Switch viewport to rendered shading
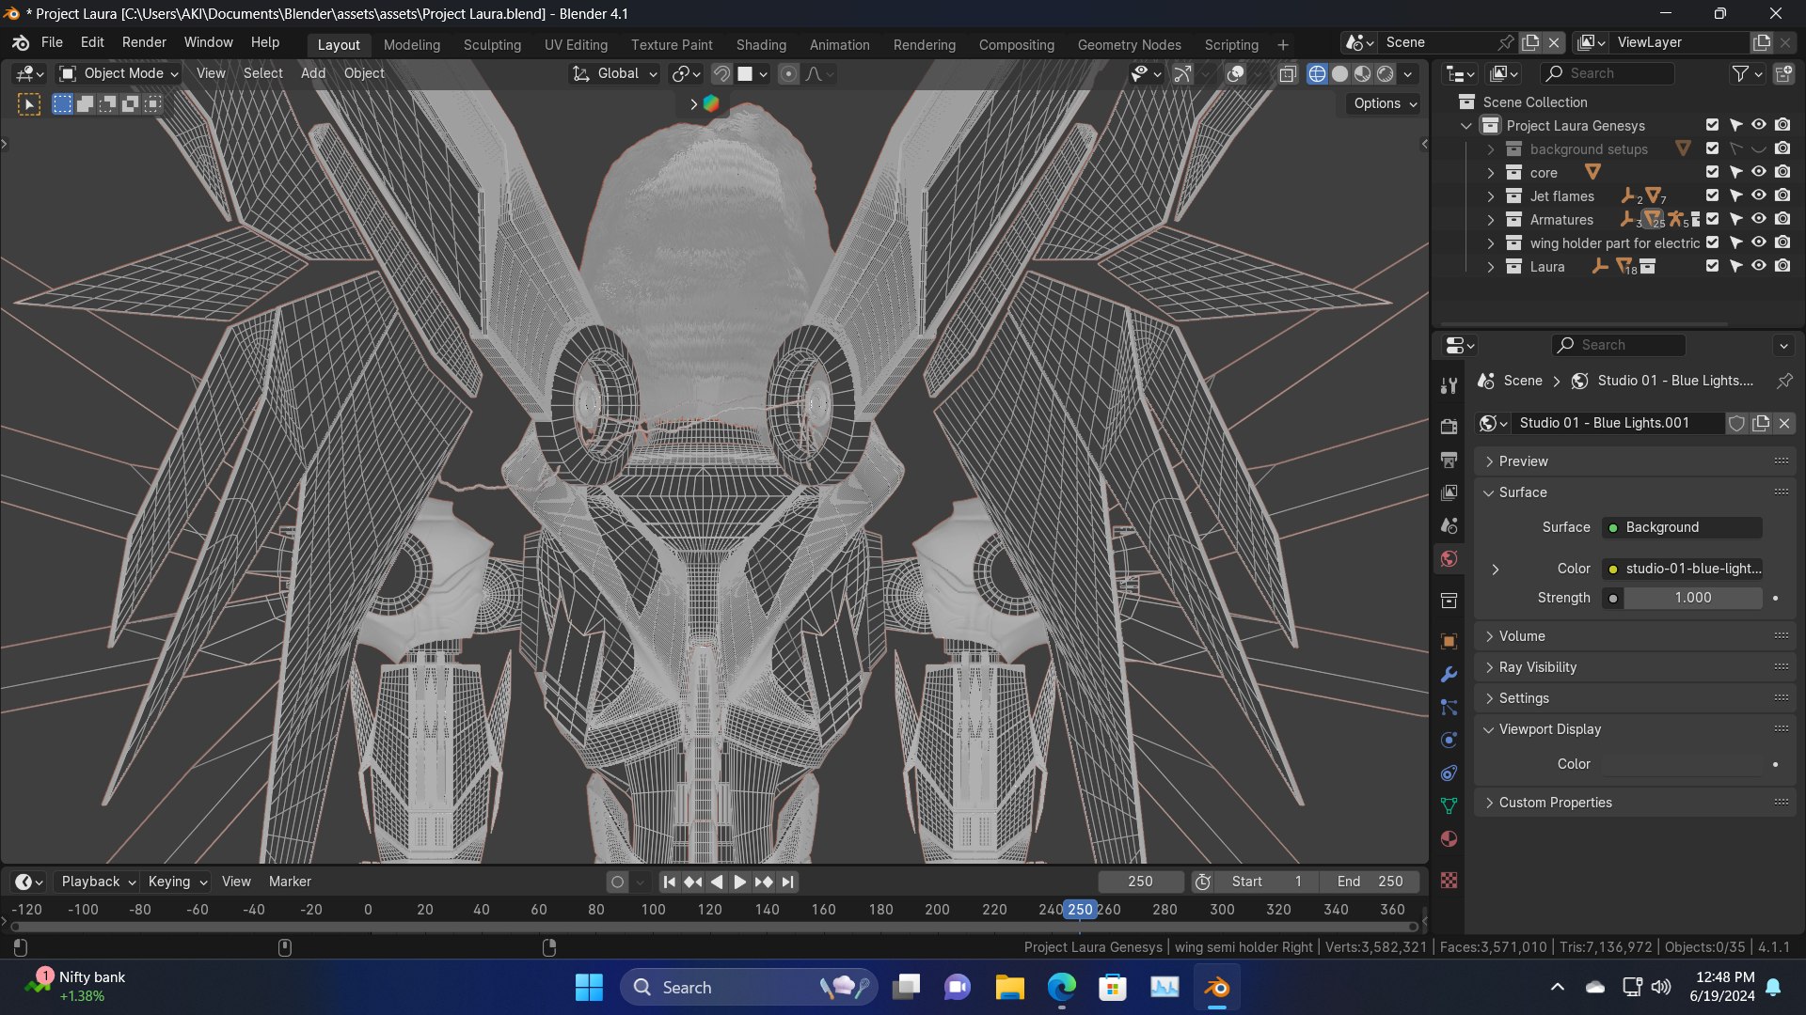Screen dimensions: 1806x1015 tap(1386, 73)
